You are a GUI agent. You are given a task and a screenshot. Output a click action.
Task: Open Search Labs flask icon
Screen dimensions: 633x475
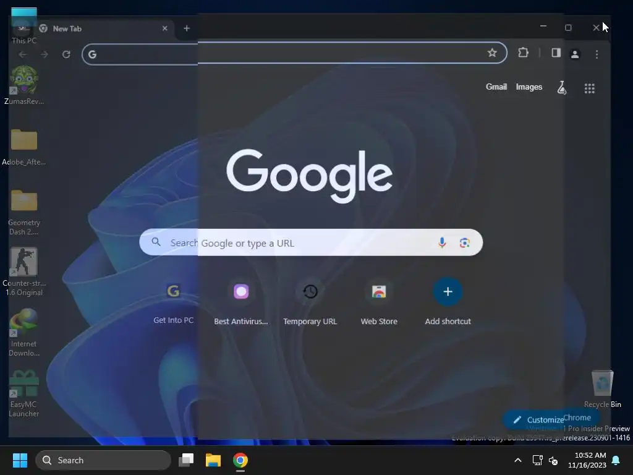tap(562, 87)
